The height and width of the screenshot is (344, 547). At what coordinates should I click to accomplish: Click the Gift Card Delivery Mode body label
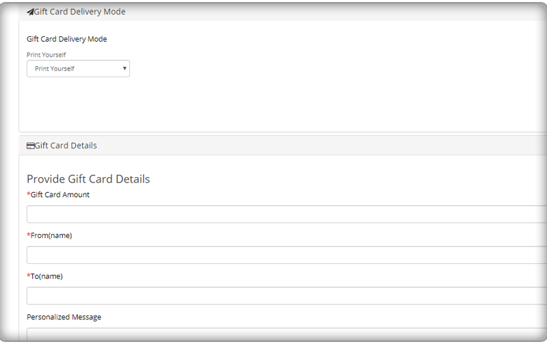coord(66,39)
